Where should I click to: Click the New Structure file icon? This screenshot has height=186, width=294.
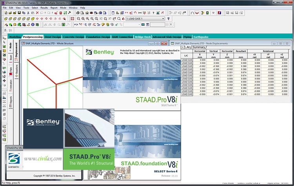pyautogui.click(x=6, y=13)
